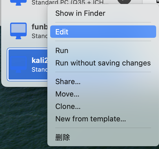Select Run without saving changes
159x149 pixels.
103,63
